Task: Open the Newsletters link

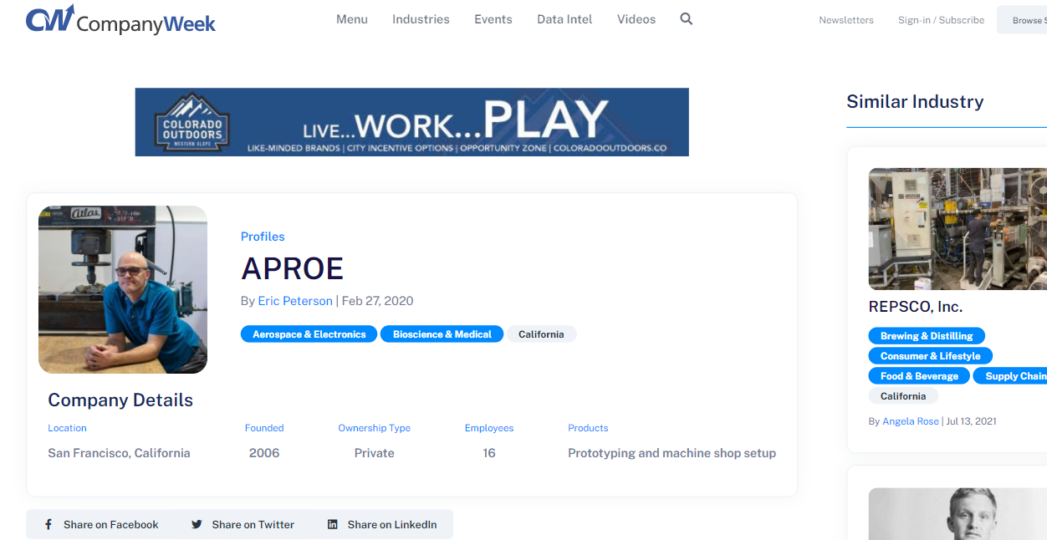Action: [x=846, y=20]
